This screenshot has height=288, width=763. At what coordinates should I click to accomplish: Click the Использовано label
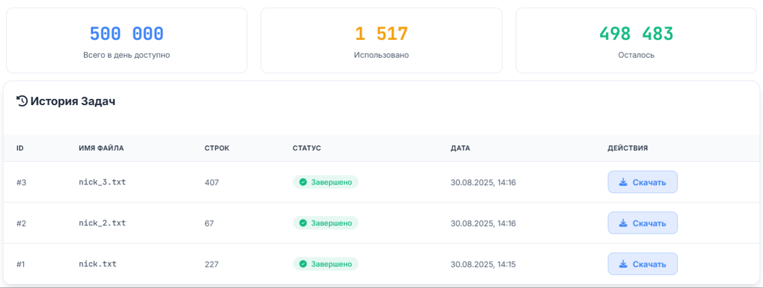[381, 55]
